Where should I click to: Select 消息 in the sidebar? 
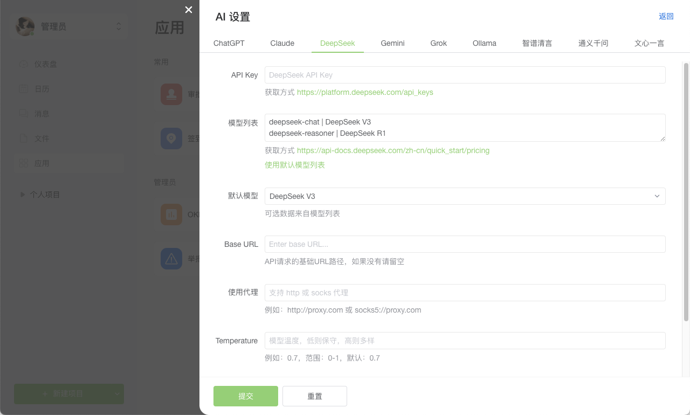click(x=42, y=114)
